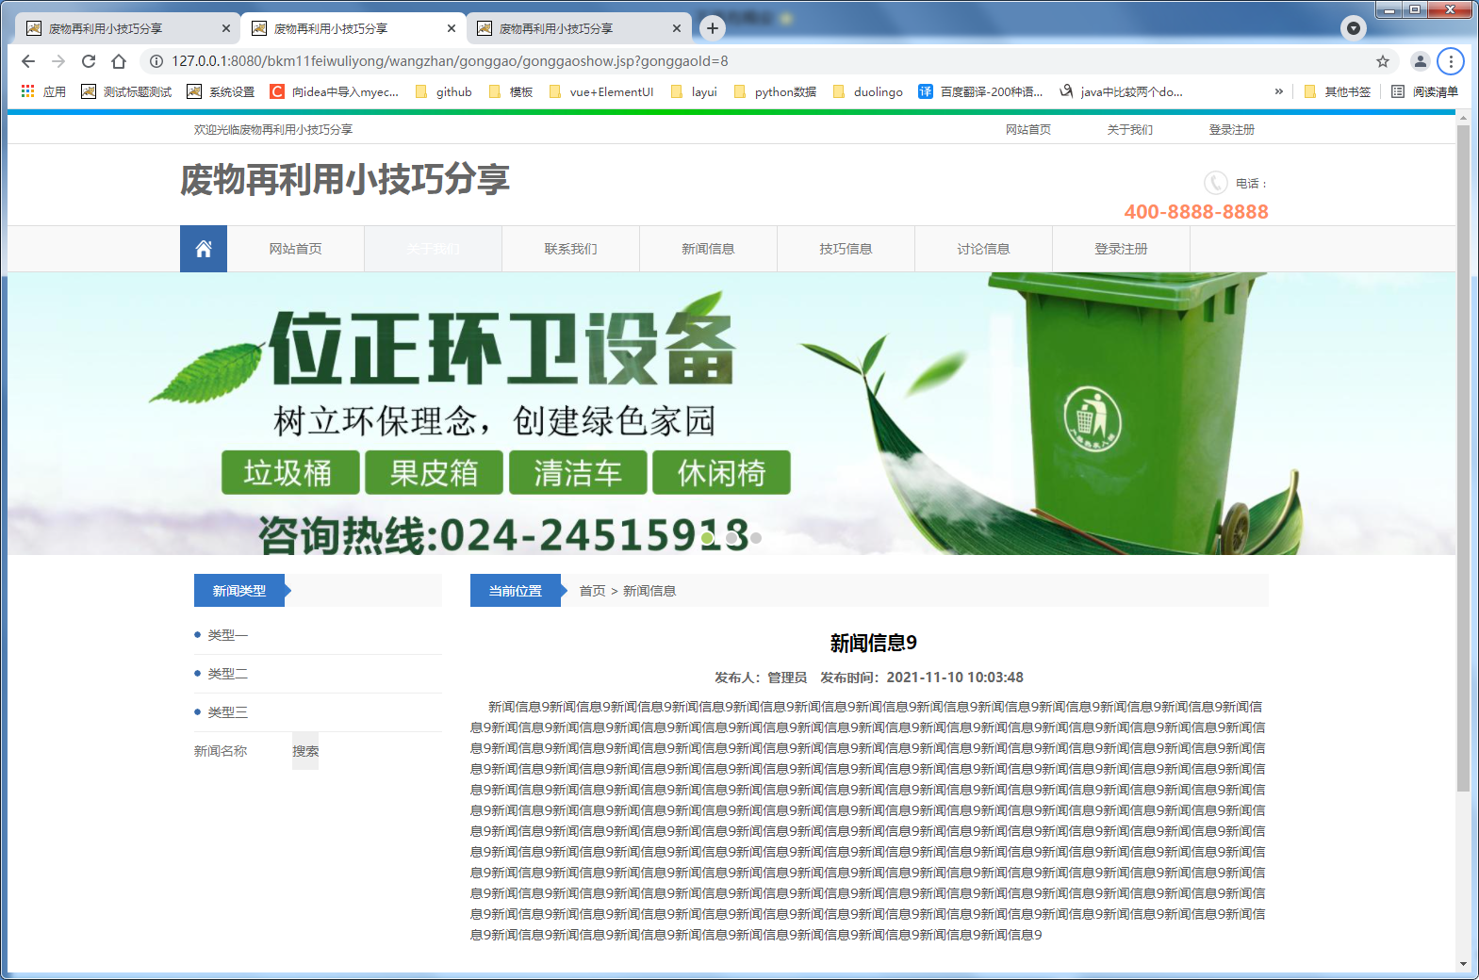Select the second banner carousel dot
The width and height of the screenshot is (1479, 980).
tap(732, 538)
